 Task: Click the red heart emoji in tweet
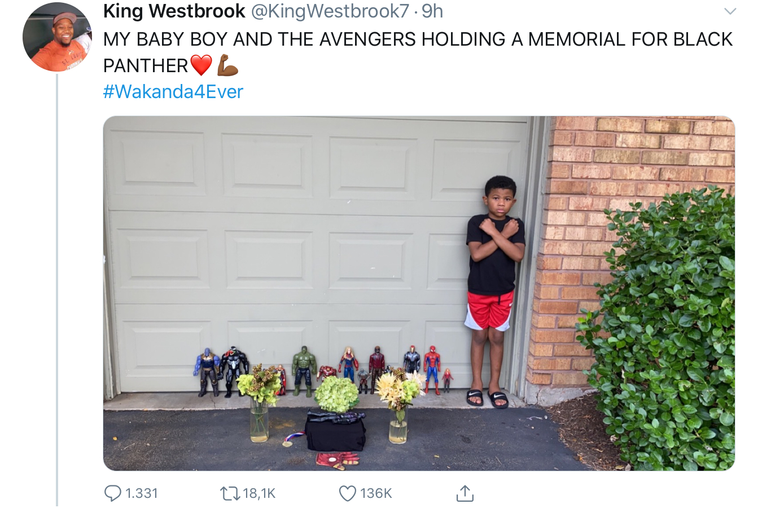201,65
